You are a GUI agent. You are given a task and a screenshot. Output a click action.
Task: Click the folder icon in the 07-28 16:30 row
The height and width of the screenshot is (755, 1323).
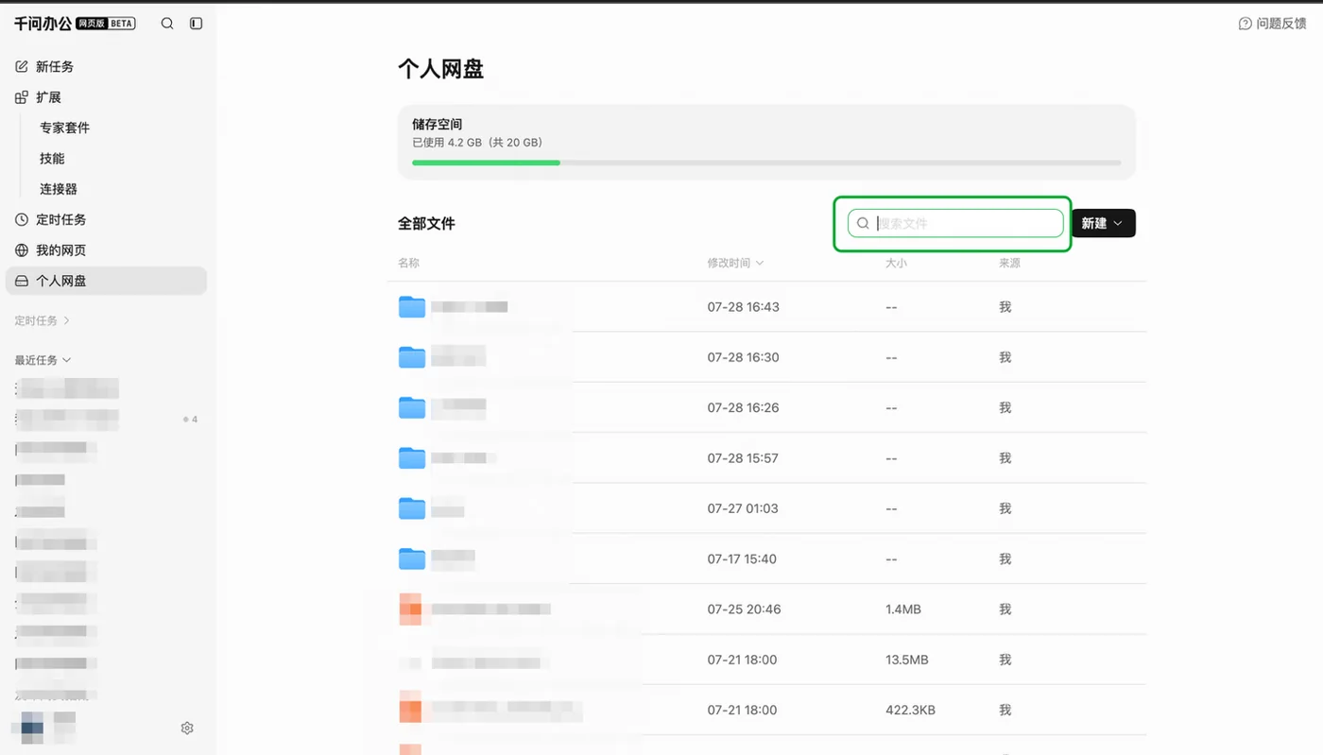(x=412, y=357)
